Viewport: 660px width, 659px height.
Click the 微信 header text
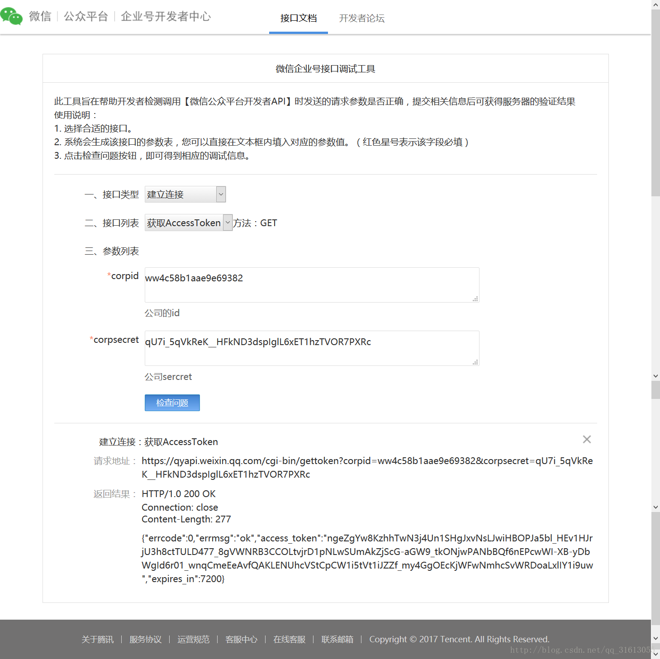[40, 17]
